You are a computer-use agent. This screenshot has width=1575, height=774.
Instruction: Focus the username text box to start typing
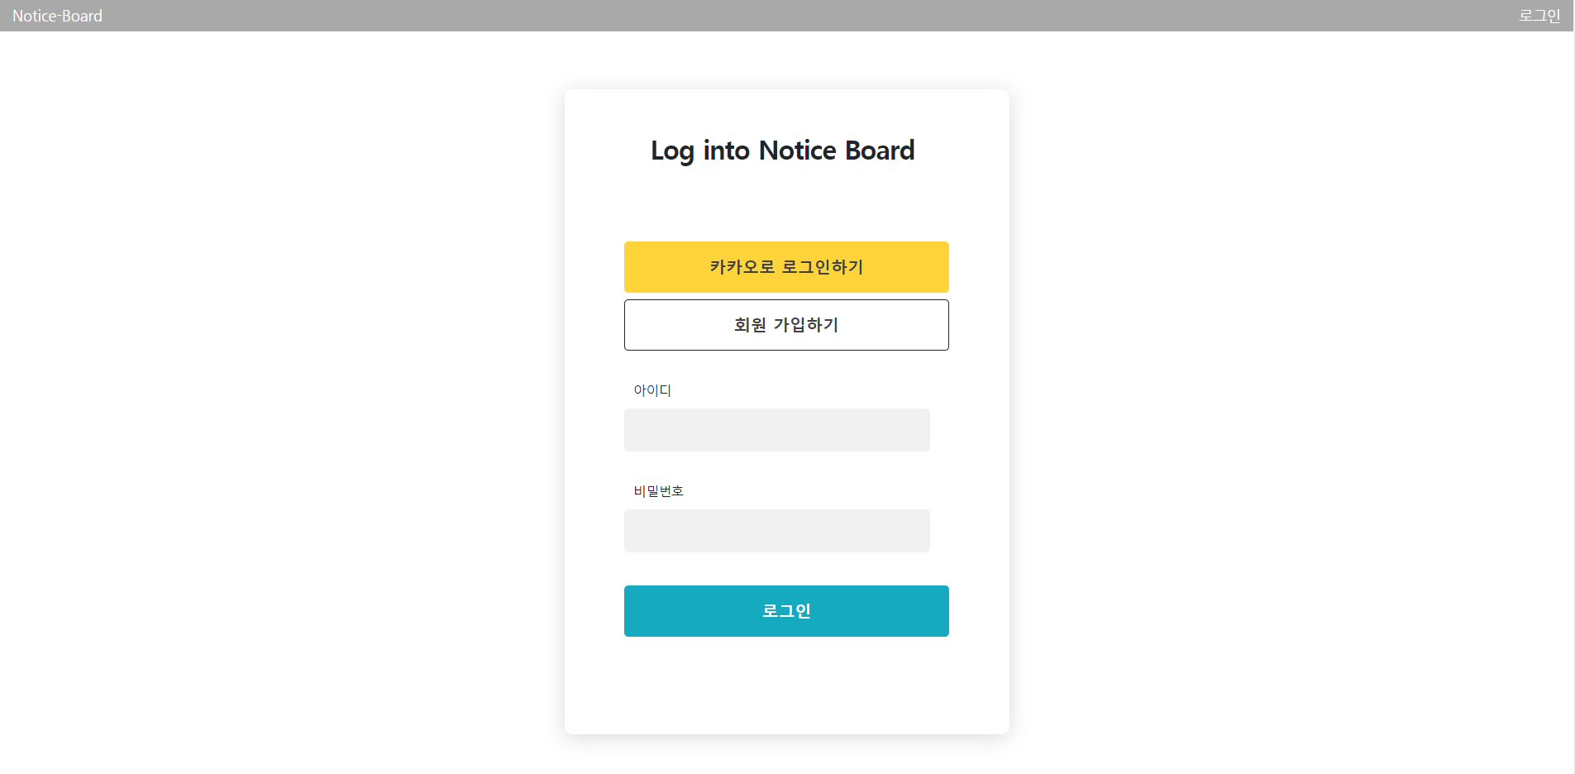click(776, 430)
